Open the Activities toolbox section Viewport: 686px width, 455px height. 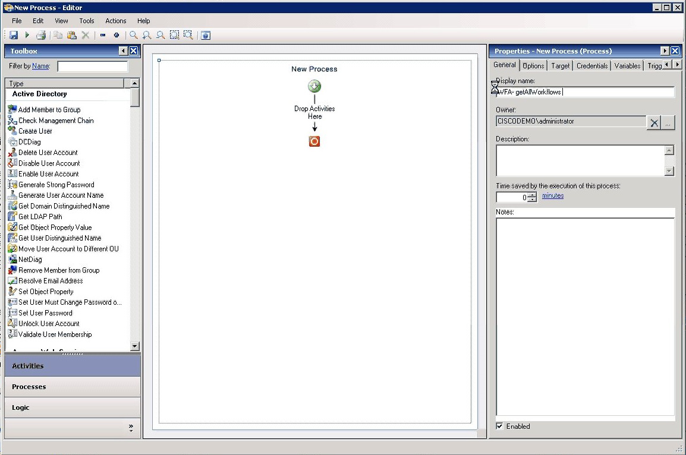click(73, 366)
